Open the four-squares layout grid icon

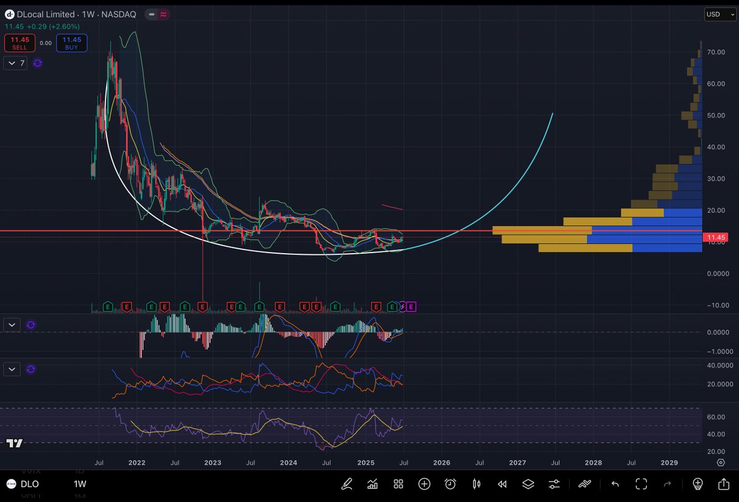[398, 484]
